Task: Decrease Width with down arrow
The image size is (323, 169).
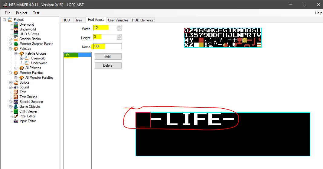Action: pyautogui.click(x=119, y=29)
